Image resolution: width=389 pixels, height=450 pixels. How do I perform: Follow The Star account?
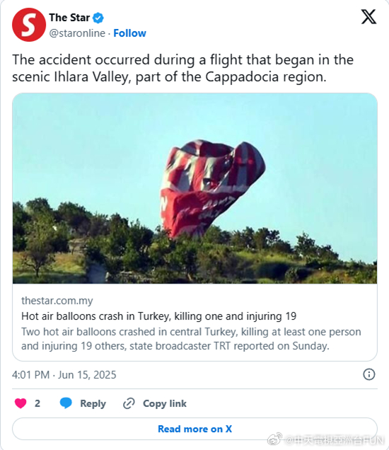[x=129, y=33]
